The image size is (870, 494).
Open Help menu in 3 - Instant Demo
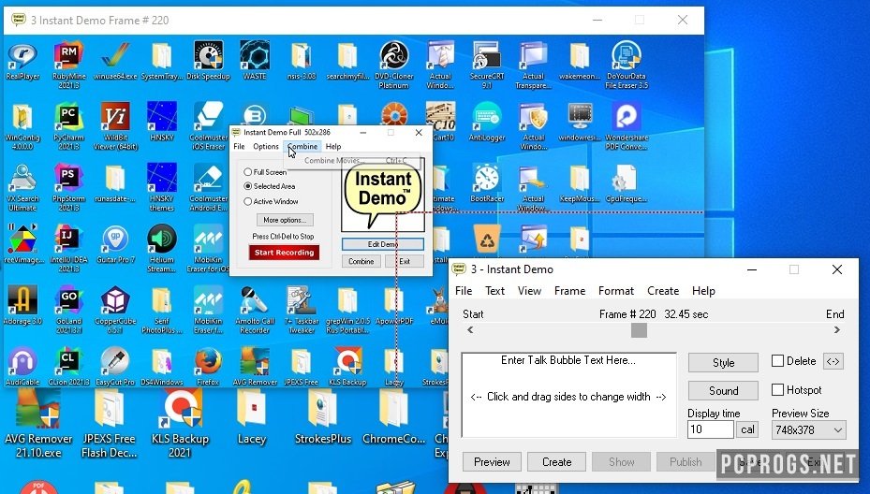[703, 291]
